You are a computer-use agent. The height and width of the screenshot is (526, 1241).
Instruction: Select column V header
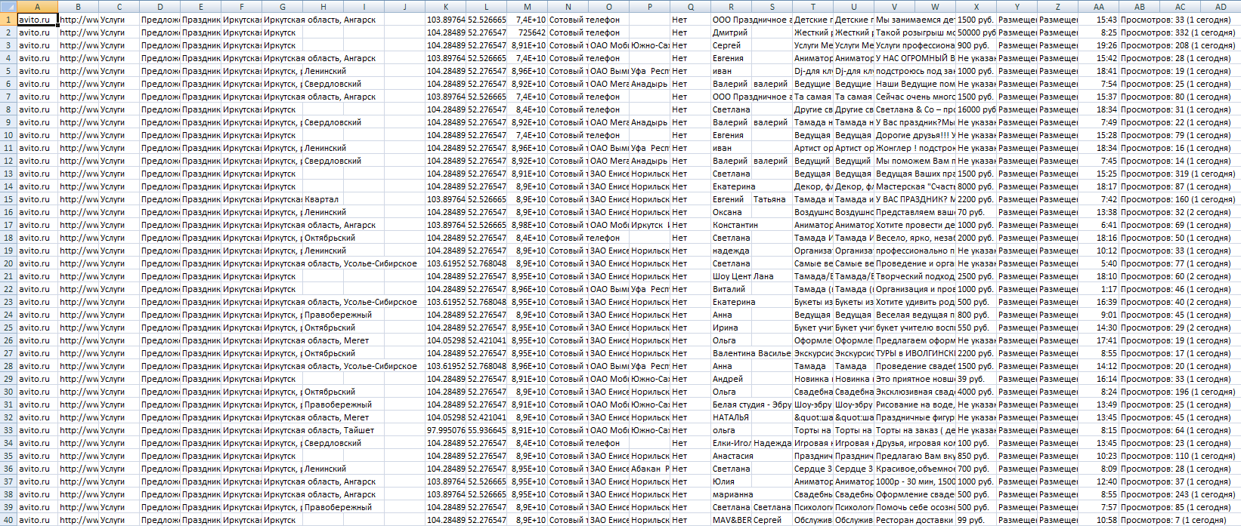[x=894, y=7]
